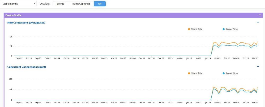Select the Off display option
Viewport: 265px width, 107px height.
coord(100,4)
